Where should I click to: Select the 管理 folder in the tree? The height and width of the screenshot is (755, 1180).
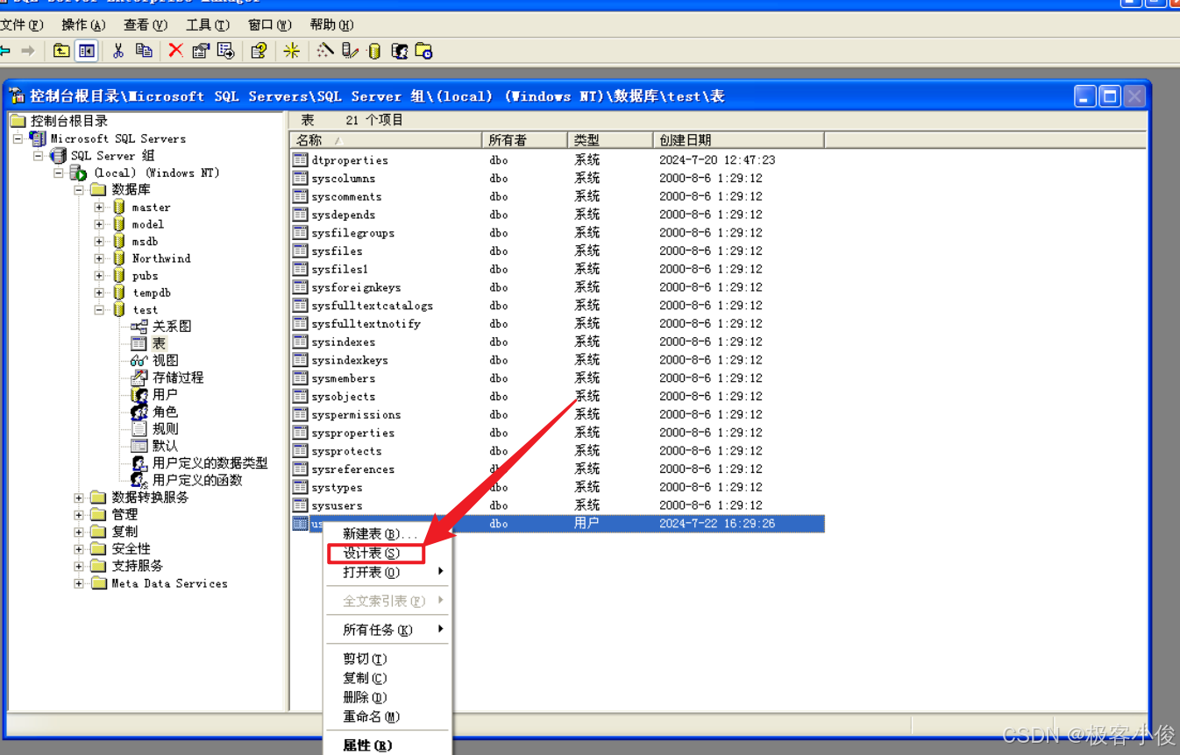coord(124,515)
